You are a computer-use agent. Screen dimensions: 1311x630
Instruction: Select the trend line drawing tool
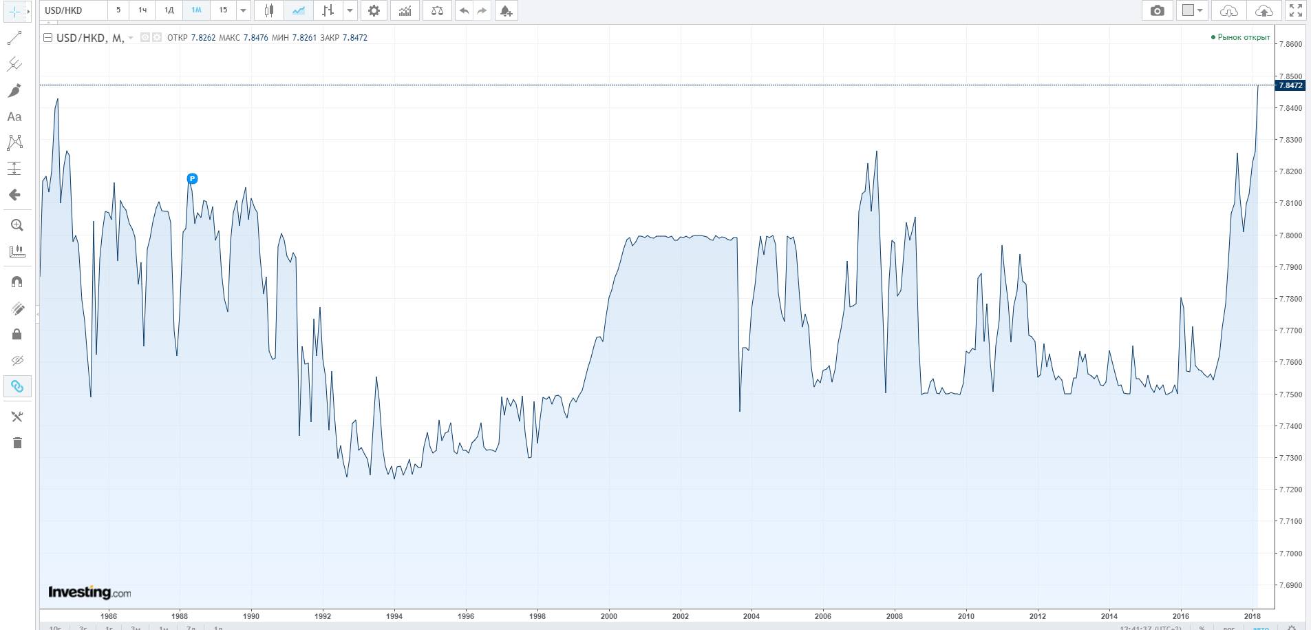tap(14, 39)
